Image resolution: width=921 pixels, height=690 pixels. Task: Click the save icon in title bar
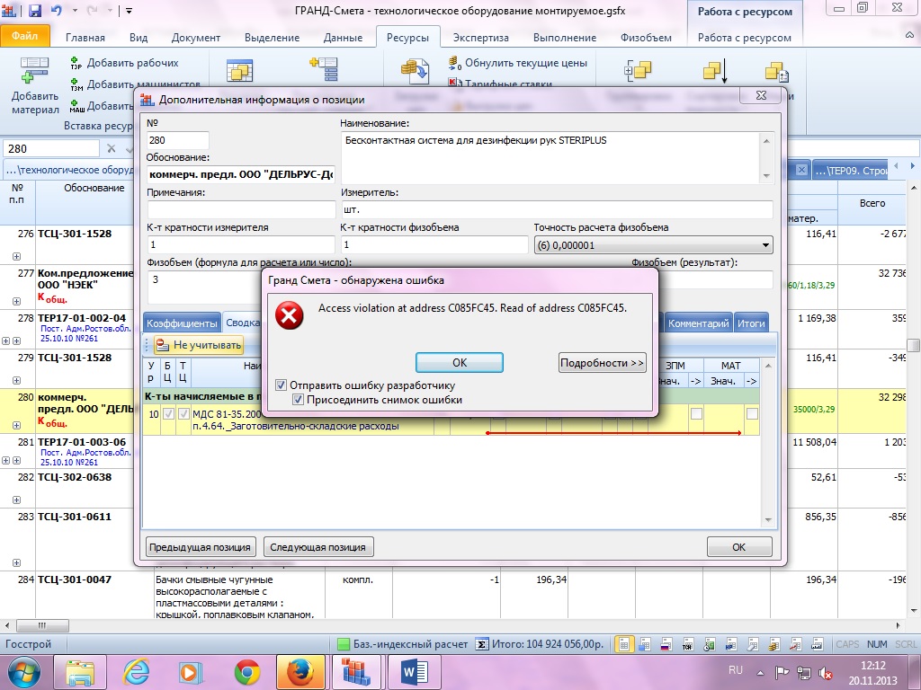tap(35, 11)
